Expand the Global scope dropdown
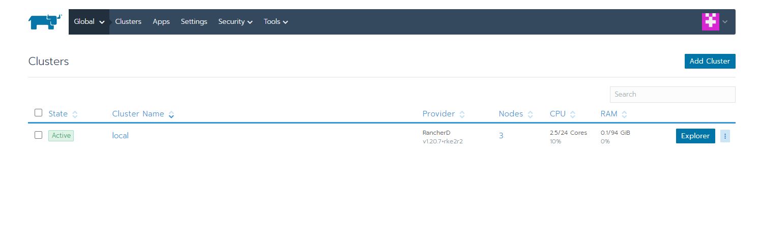The width and height of the screenshot is (760, 243). pos(89,22)
